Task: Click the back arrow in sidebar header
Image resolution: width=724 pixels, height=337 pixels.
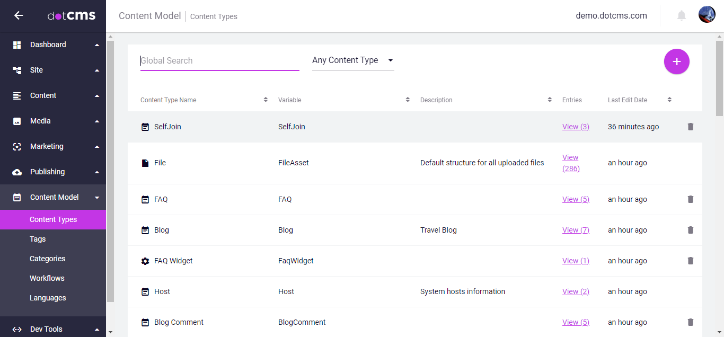Action: (19, 15)
